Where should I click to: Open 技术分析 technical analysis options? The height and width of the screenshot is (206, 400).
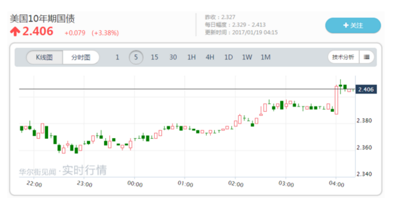coord(343,57)
